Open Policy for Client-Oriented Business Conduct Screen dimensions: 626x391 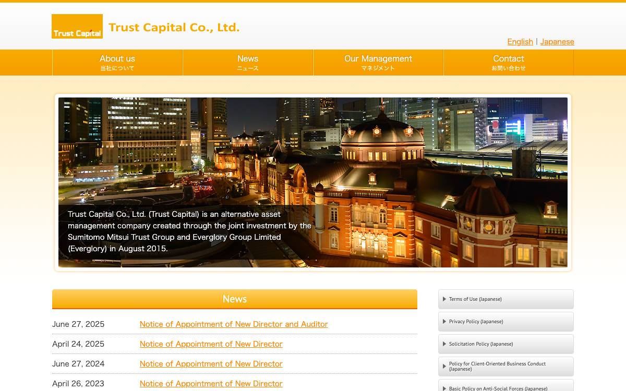tap(506, 366)
